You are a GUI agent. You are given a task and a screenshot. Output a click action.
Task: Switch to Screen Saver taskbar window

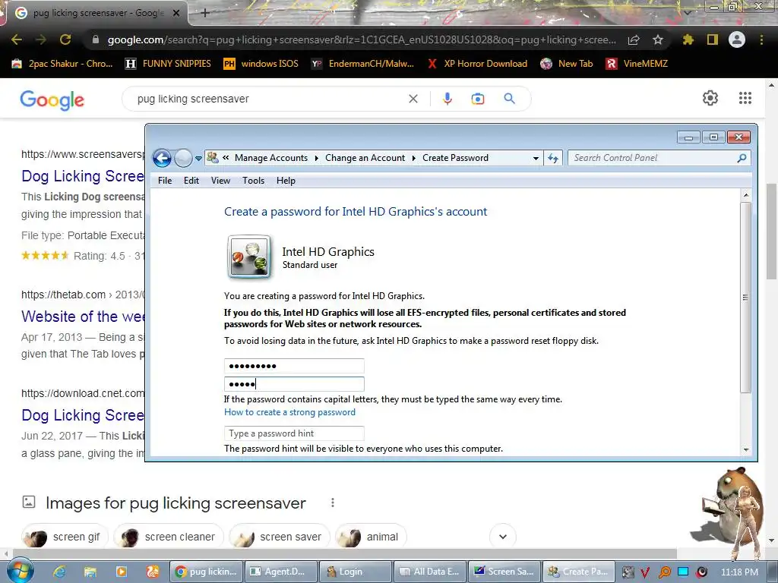504,572
